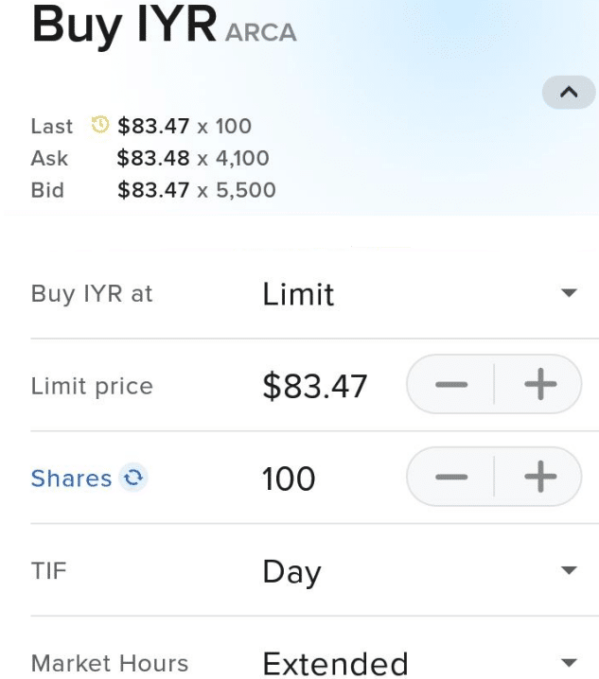This screenshot has width=599, height=679.
Task: Decrease share quantity with minus button
Action: click(x=451, y=477)
